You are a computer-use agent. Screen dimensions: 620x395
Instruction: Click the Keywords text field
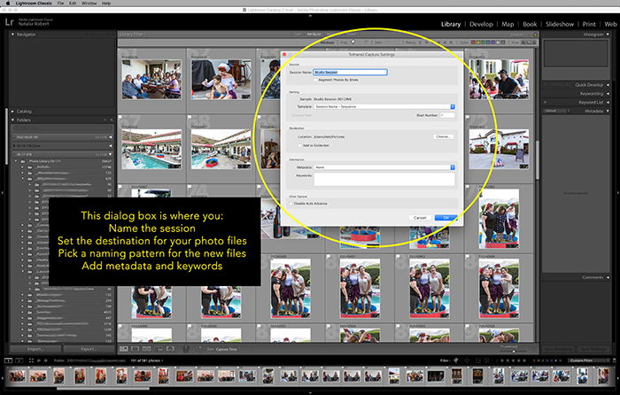point(384,180)
